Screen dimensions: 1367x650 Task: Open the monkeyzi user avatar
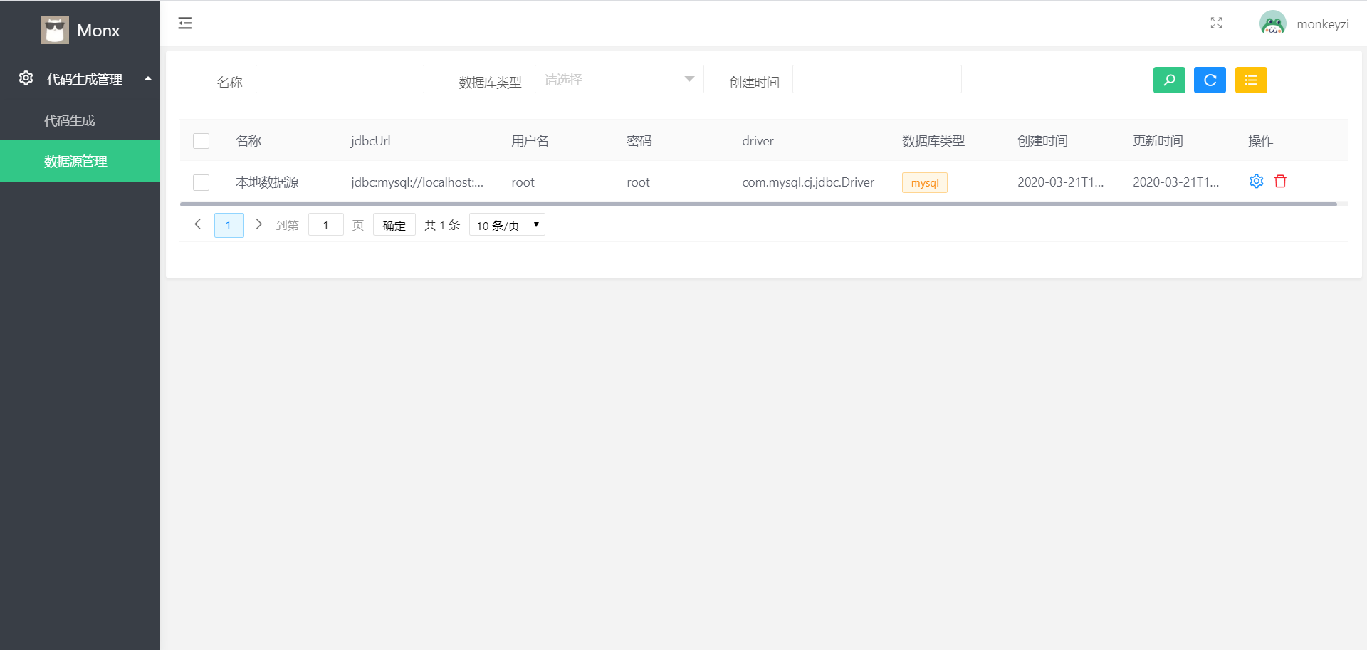click(1272, 23)
